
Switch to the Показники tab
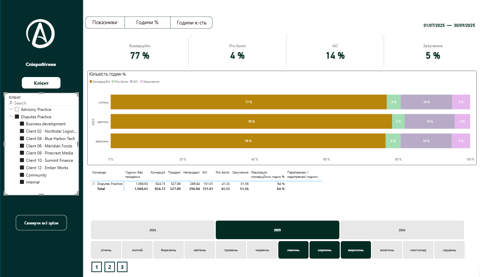click(x=105, y=22)
